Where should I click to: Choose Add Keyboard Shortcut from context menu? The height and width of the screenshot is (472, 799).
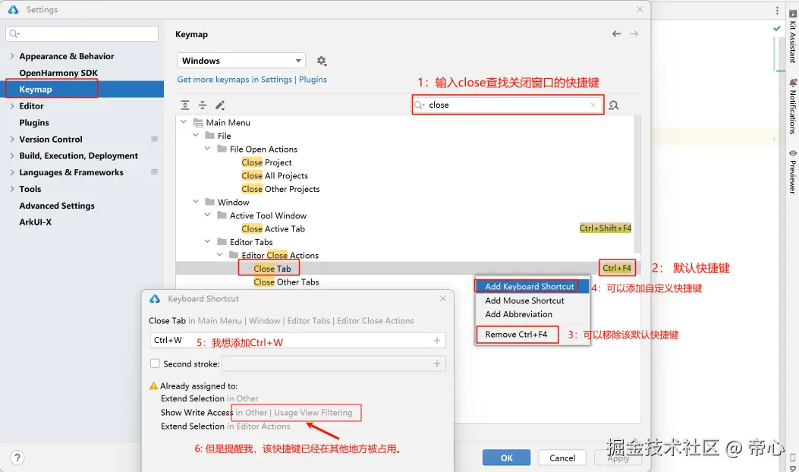click(x=532, y=286)
